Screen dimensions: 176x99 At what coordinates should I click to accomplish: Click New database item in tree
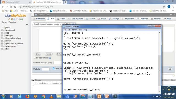pyautogui.click(x=8, y=28)
